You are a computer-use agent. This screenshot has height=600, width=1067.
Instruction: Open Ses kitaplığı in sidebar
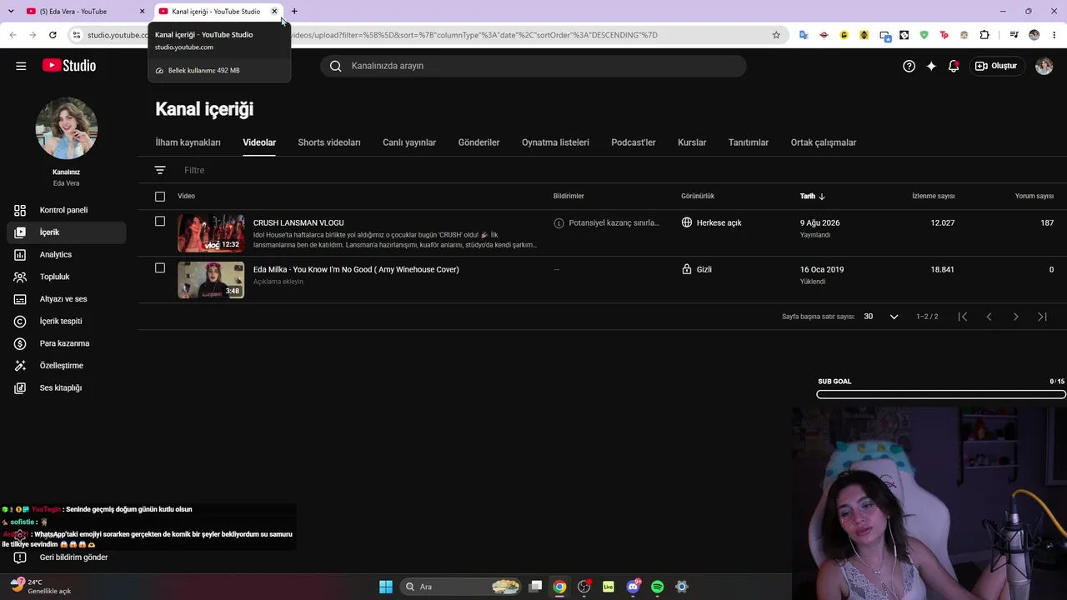(x=67, y=388)
